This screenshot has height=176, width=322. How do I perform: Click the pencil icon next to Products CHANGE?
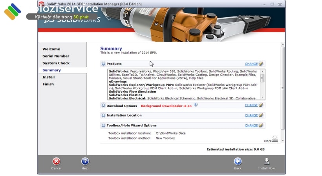pos(261,64)
